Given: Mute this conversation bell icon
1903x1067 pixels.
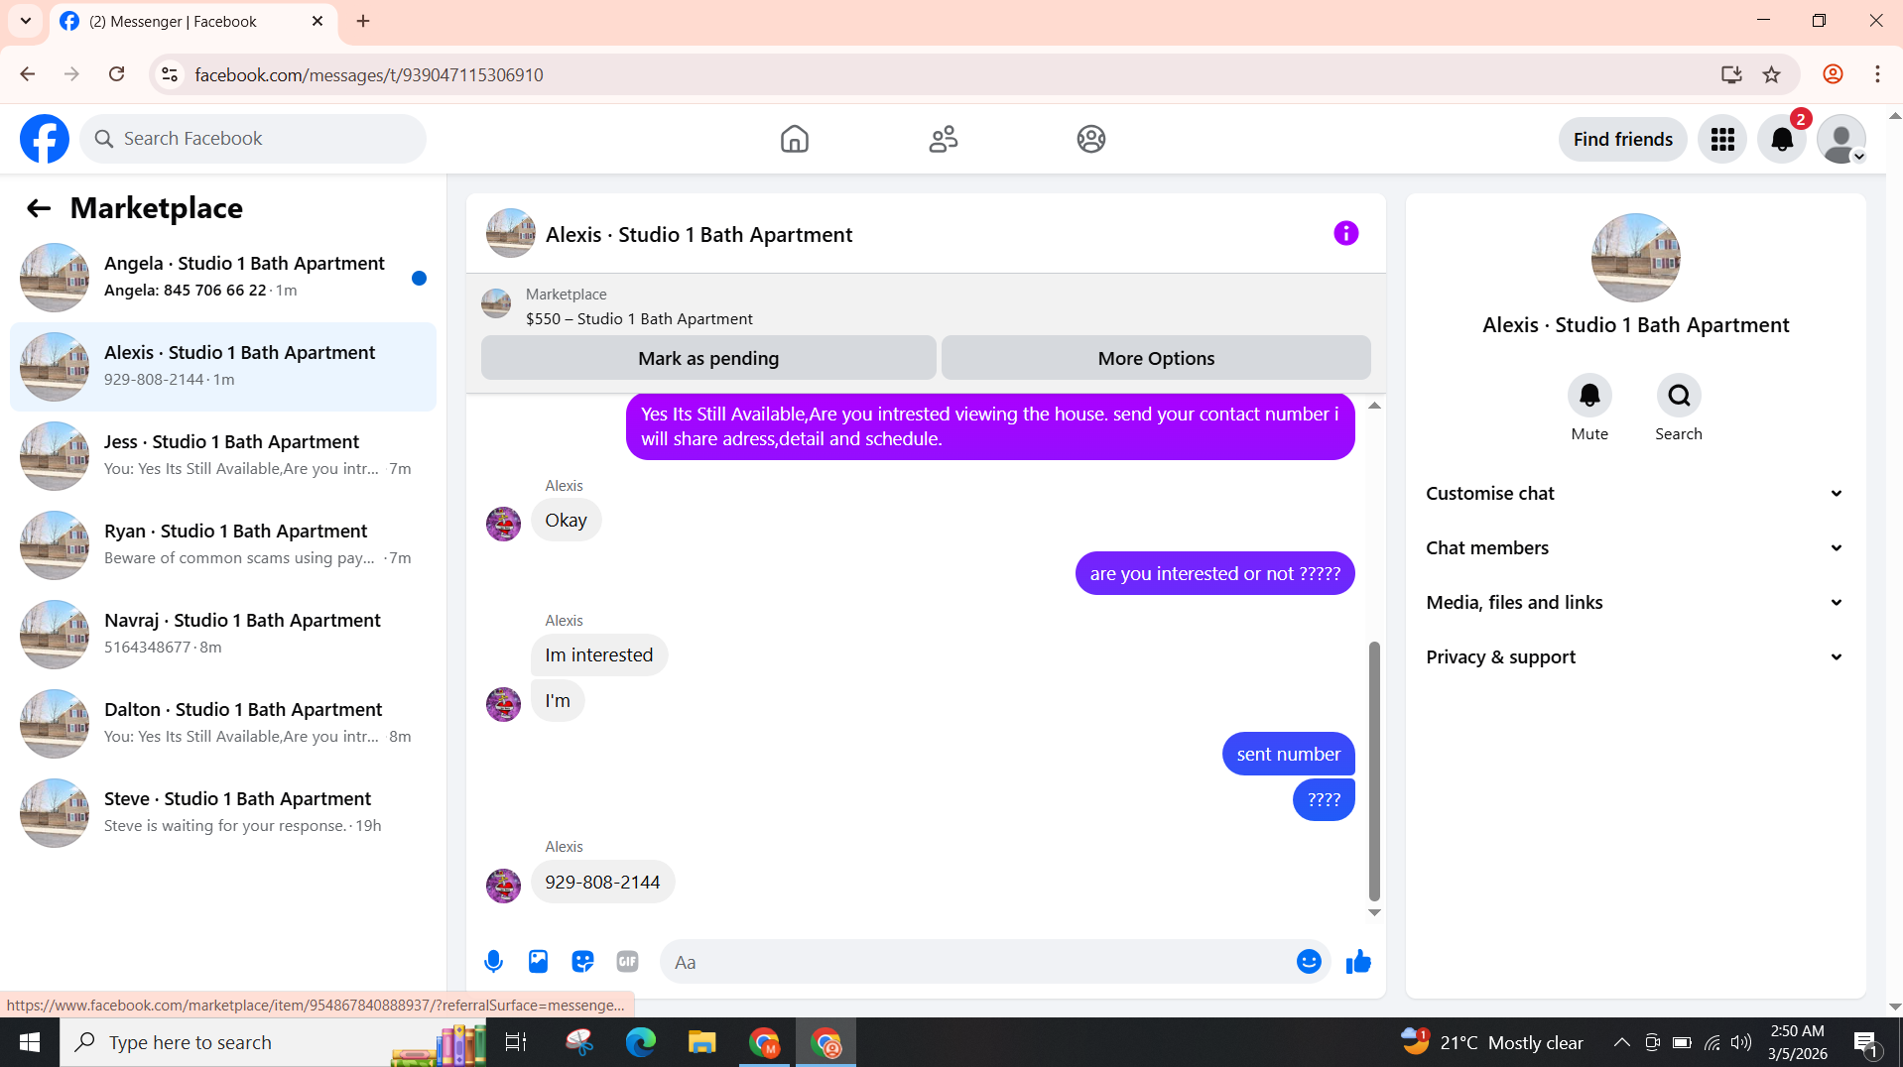Looking at the screenshot, I should pyautogui.click(x=1589, y=396).
